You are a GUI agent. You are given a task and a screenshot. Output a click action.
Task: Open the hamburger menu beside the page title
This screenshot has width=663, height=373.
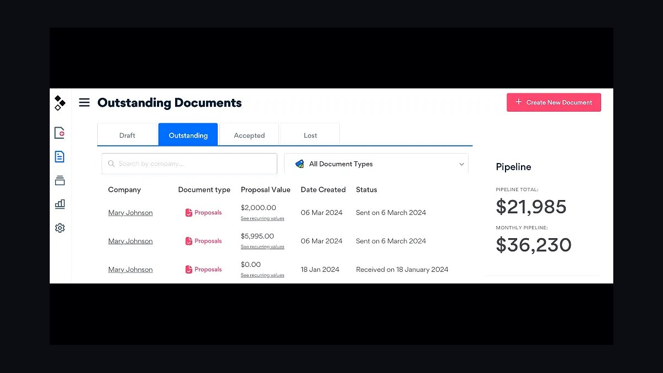click(84, 102)
